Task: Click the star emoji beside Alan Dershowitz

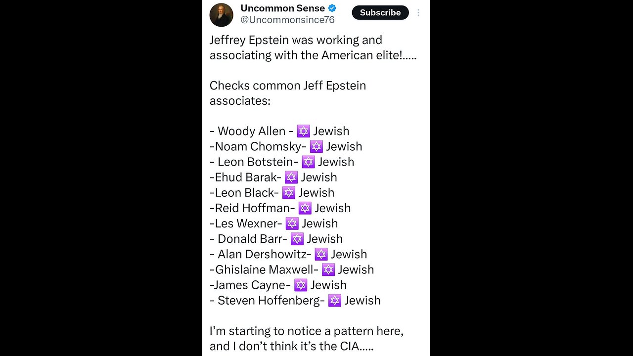Action: [x=321, y=254]
